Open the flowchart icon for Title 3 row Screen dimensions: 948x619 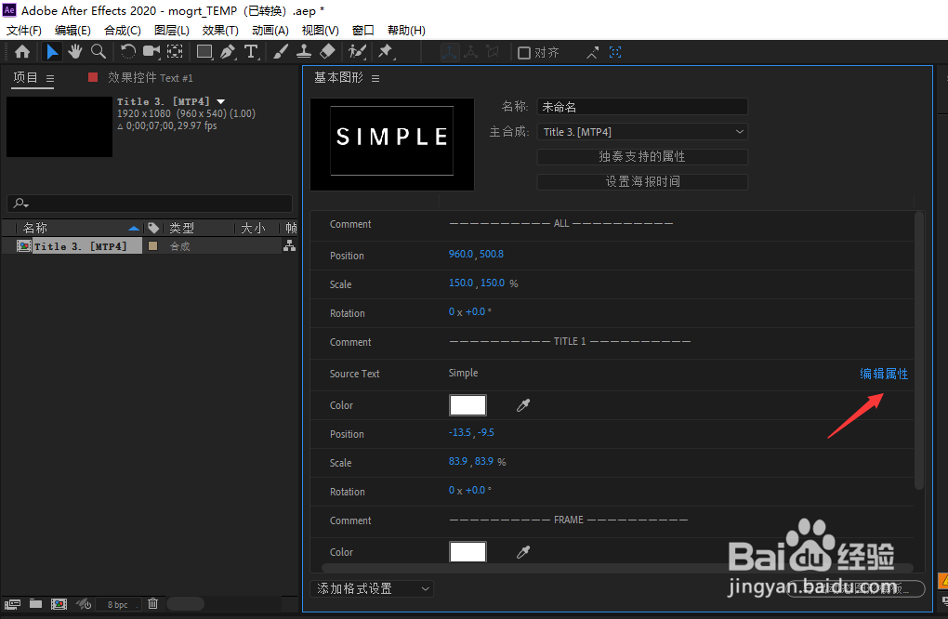(x=290, y=245)
